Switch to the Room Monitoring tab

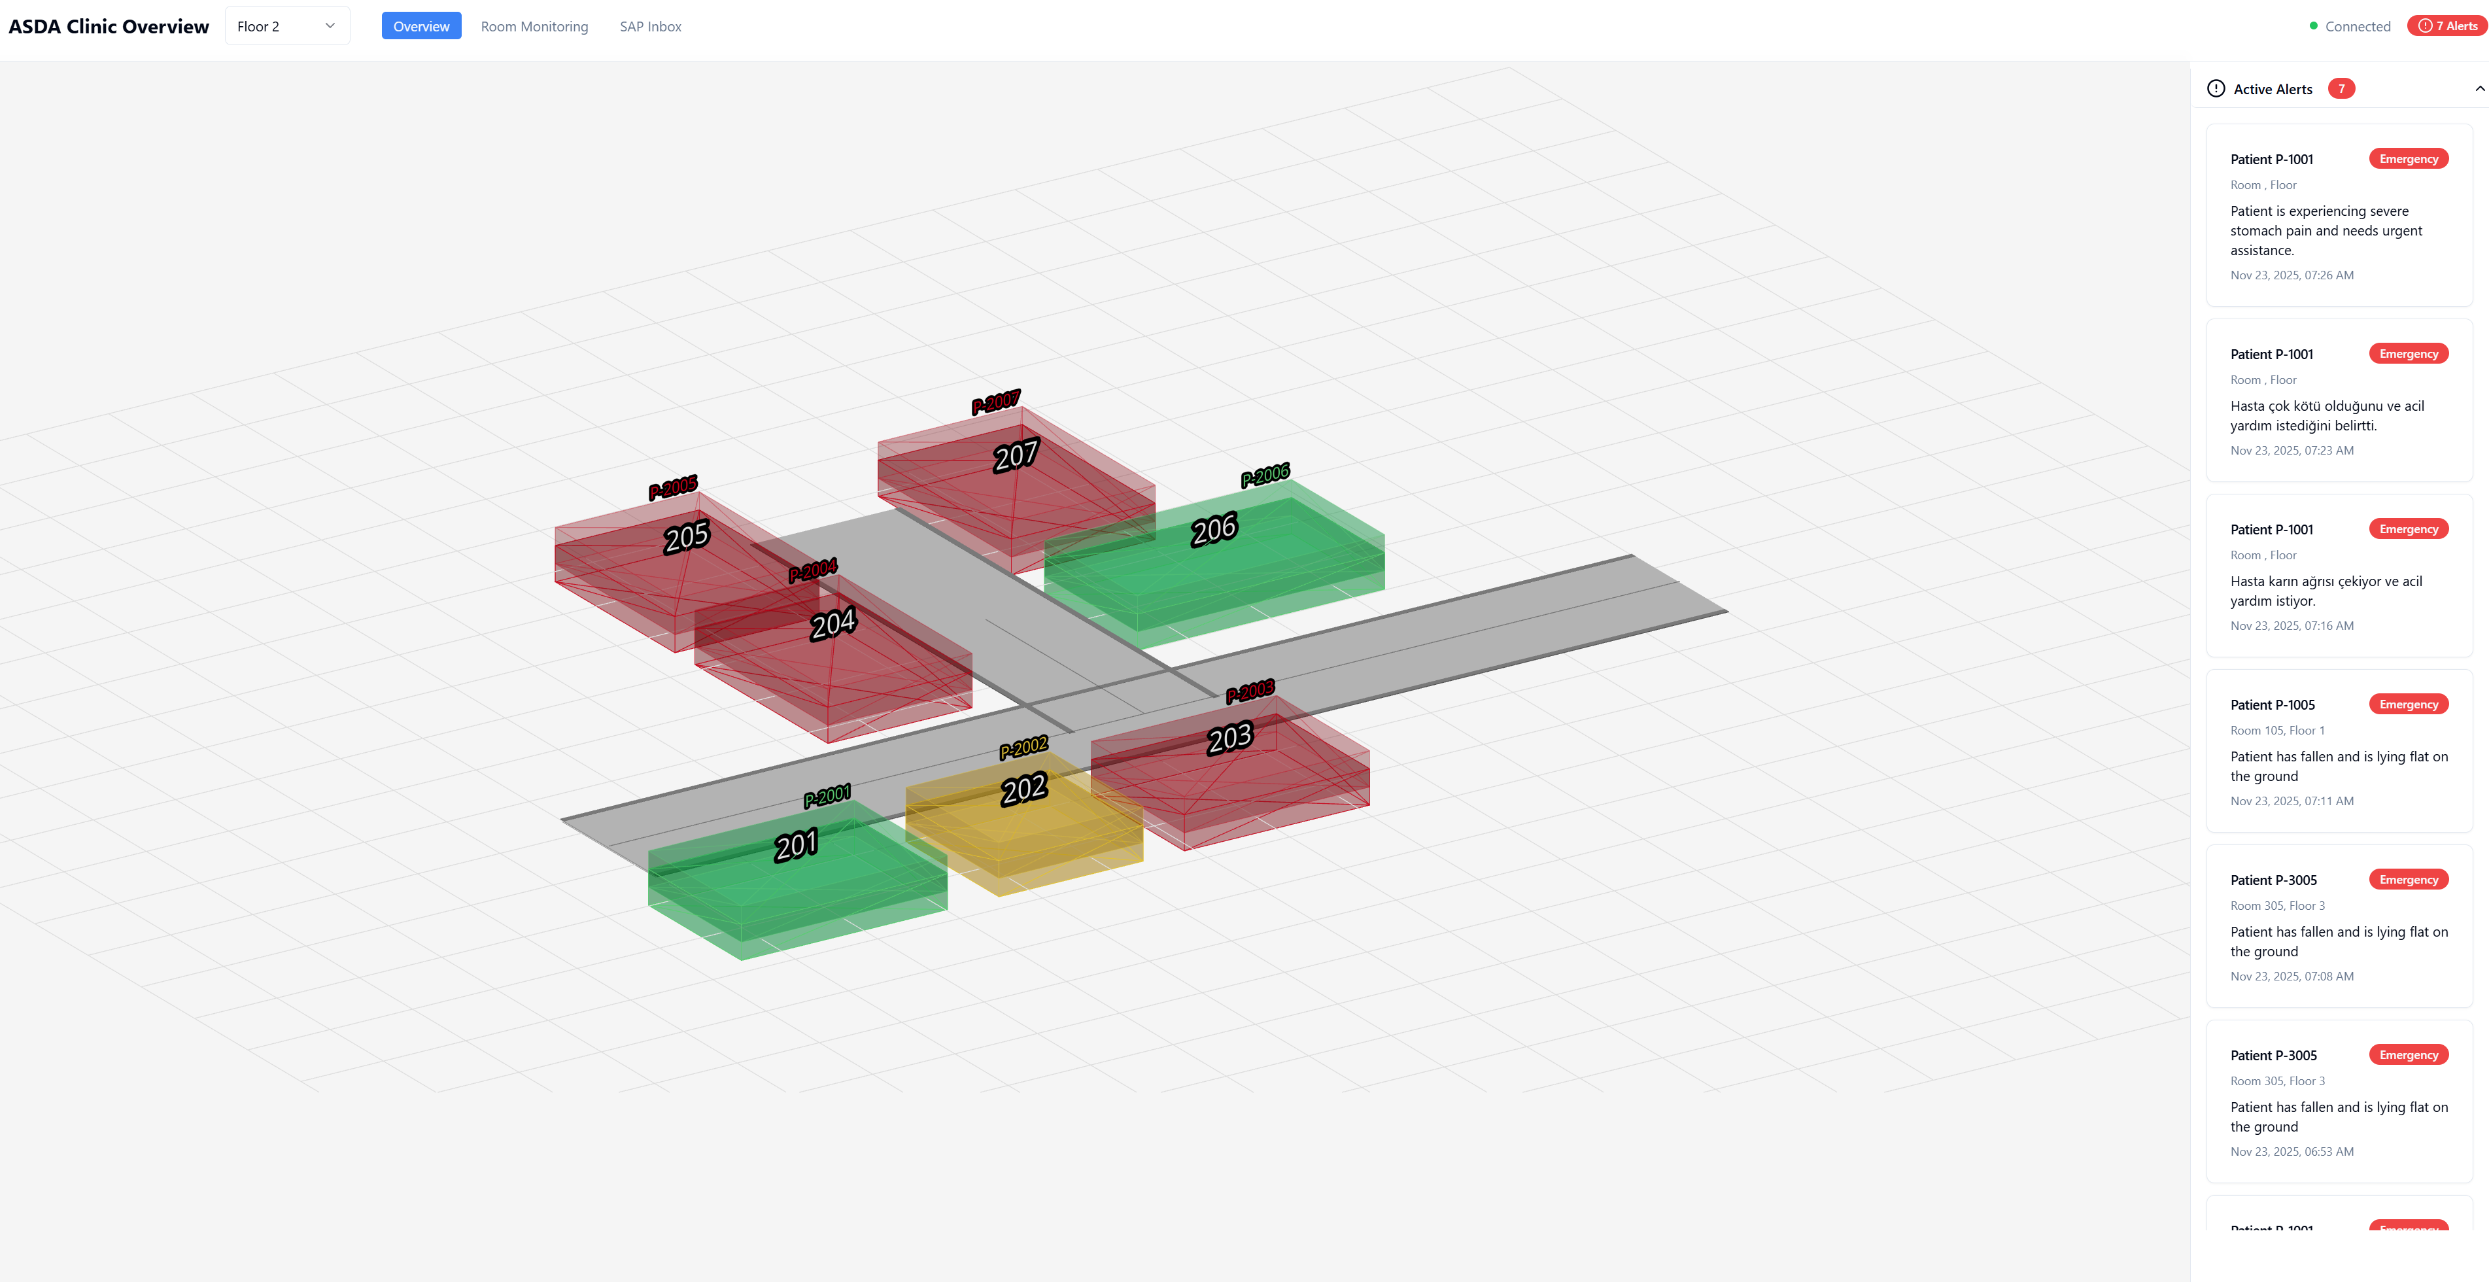[534, 26]
